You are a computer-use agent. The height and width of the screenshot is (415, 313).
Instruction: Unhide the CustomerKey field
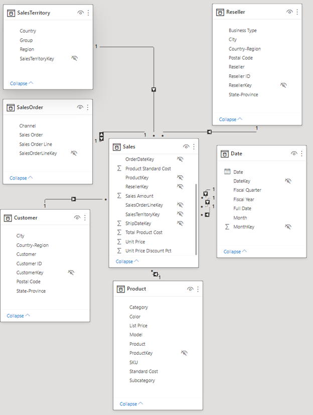[x=71, y=272]
